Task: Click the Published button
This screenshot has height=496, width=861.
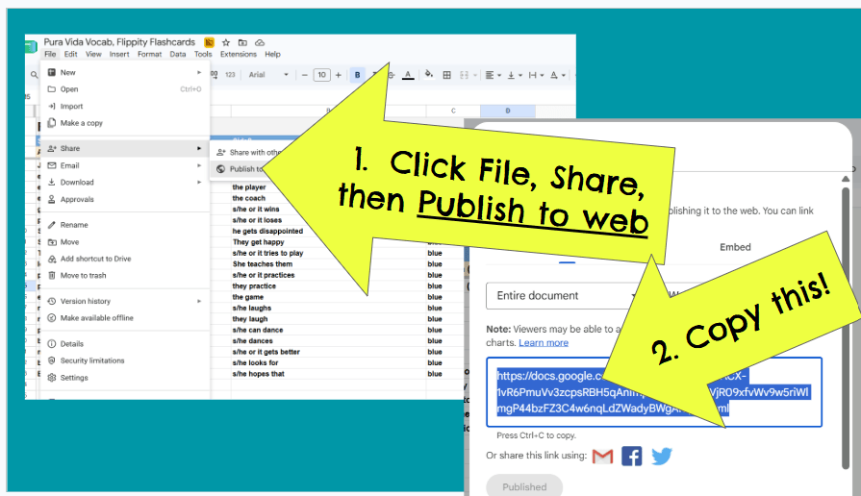Action: pyautogui.click(x=524, y=486)
